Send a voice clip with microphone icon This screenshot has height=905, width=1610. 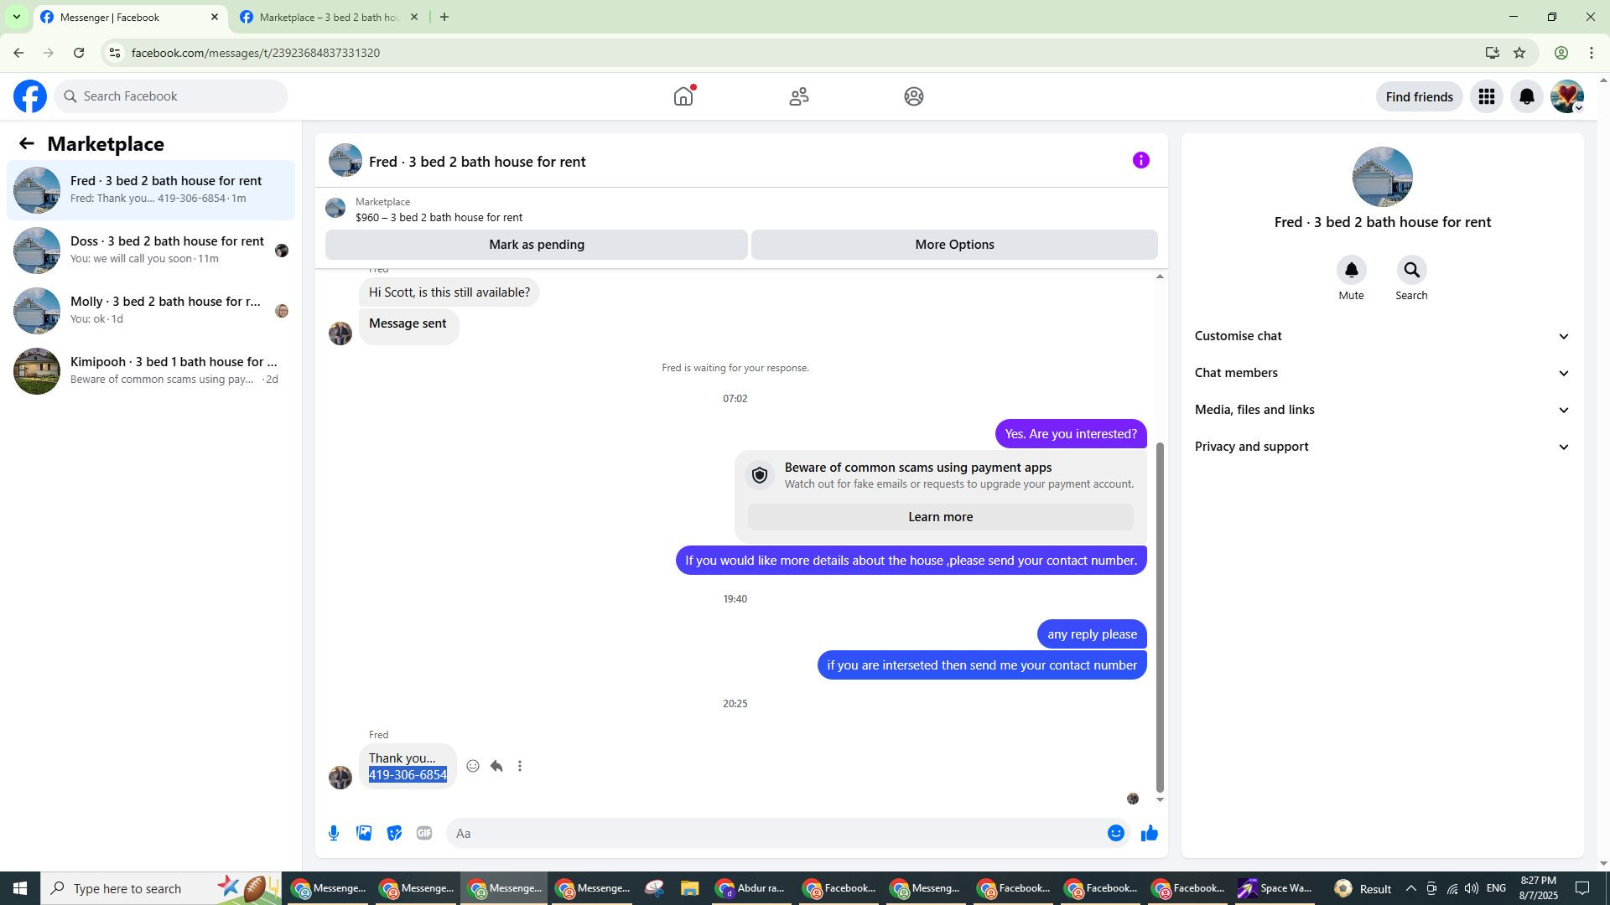coord(334,833)
